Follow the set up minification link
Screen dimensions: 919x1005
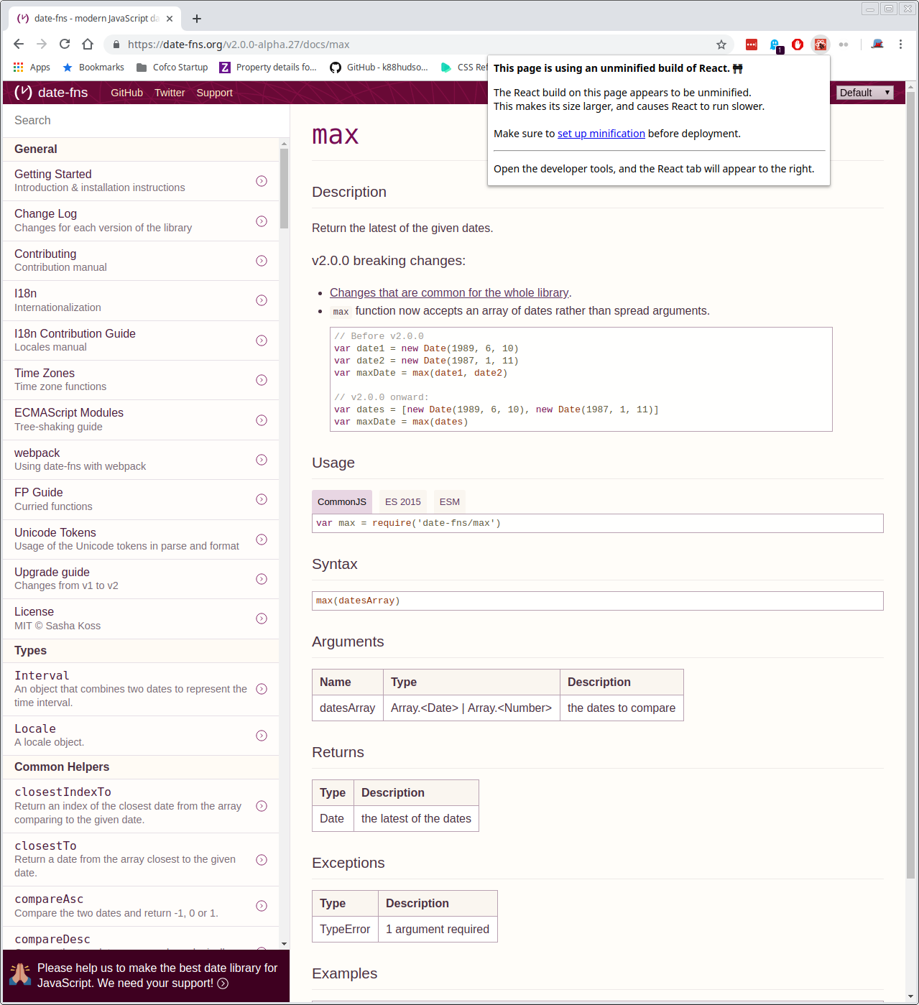(x=601, y=134)
